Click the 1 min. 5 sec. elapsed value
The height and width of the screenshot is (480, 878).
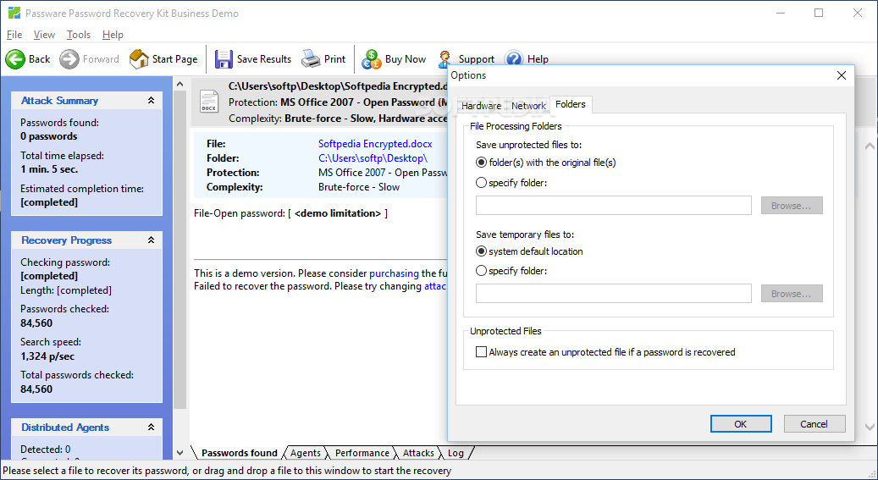click(49, 169)
